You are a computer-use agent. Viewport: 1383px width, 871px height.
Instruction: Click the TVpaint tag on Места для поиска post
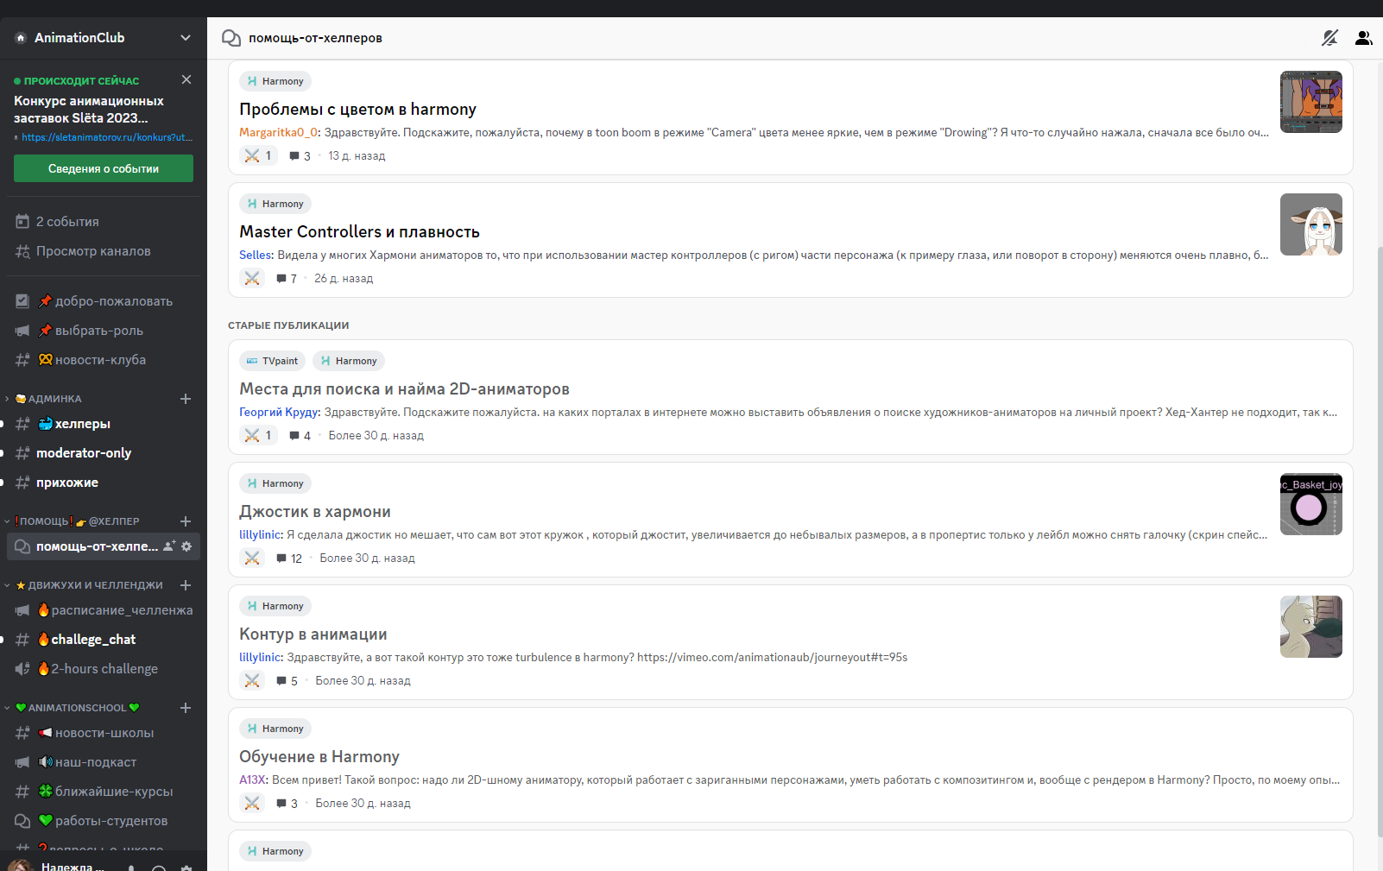272,361
